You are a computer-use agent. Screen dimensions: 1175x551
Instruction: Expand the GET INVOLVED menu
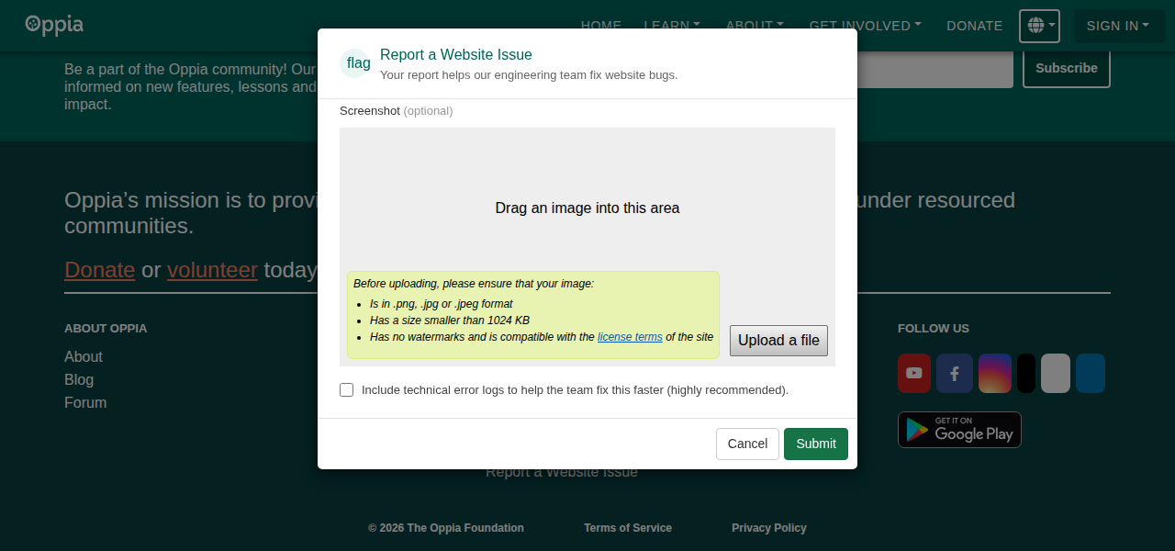click(x=865, y=26)
